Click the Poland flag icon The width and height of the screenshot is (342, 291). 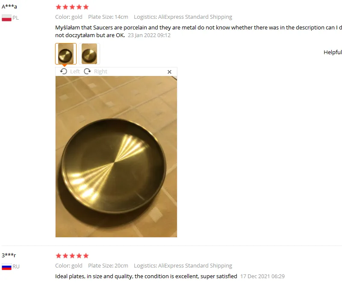6,18
